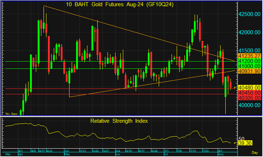Toggle the No Gaps chart setting label

point(11,113)
